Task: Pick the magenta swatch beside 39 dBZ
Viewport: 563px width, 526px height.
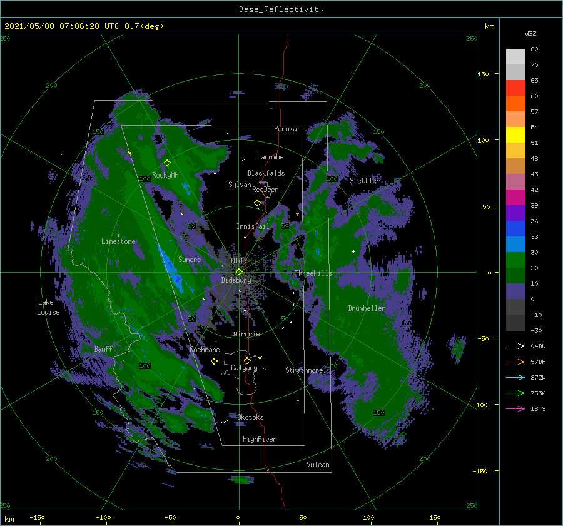Action: [x=515, y=198]
